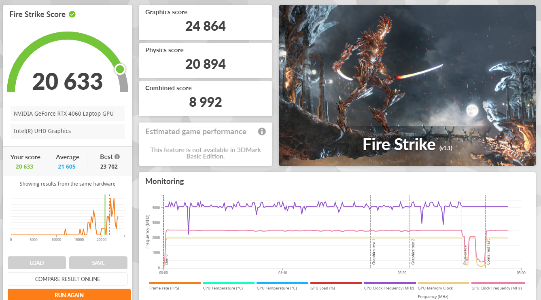Click the SAVE button
541x300 pixels.
(98, 263)
